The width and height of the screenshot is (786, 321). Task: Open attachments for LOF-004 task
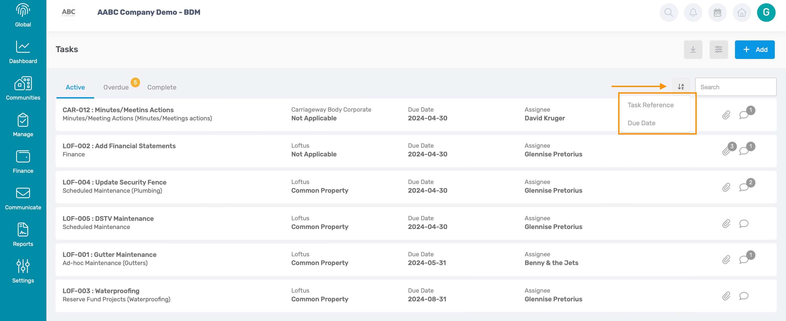point(726,187)
